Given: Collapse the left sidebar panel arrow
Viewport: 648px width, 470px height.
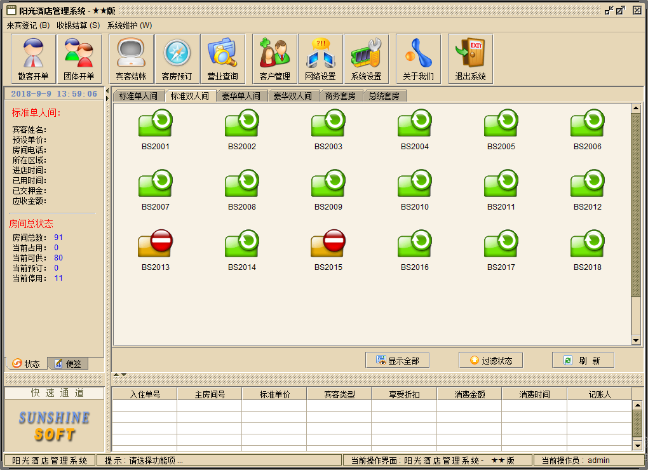Looking at the screenshot, I should click(x=107, y=90).
